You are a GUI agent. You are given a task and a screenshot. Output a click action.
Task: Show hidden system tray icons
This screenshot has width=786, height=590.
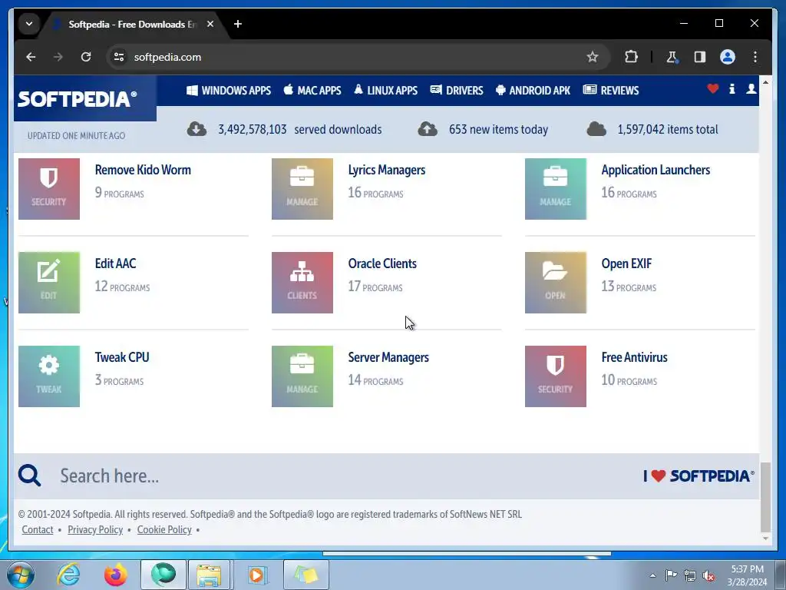(x=652, y=575)
